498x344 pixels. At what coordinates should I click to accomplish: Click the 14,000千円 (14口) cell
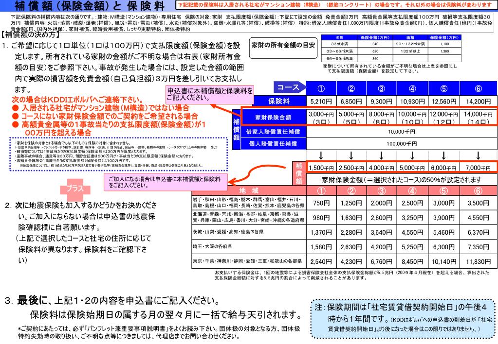pyautogui.click(x=479, y=117)
